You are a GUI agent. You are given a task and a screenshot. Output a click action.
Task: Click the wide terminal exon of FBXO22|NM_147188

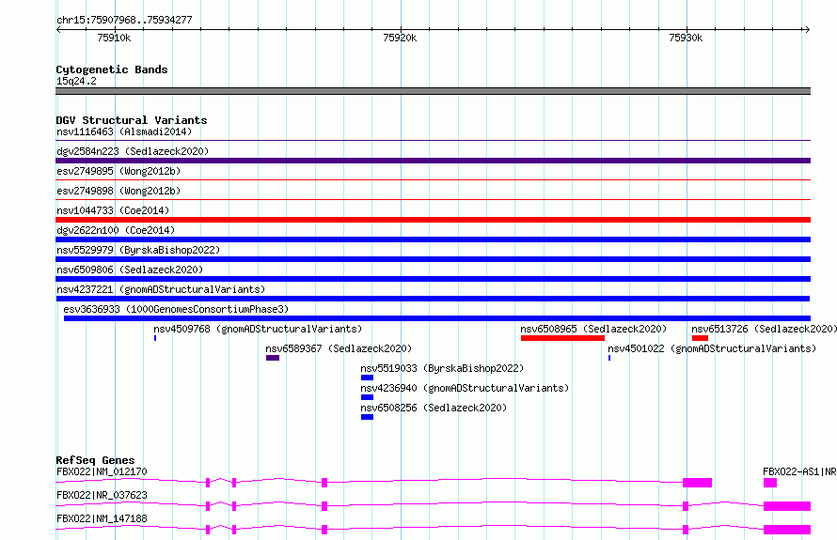click(787, 530)
